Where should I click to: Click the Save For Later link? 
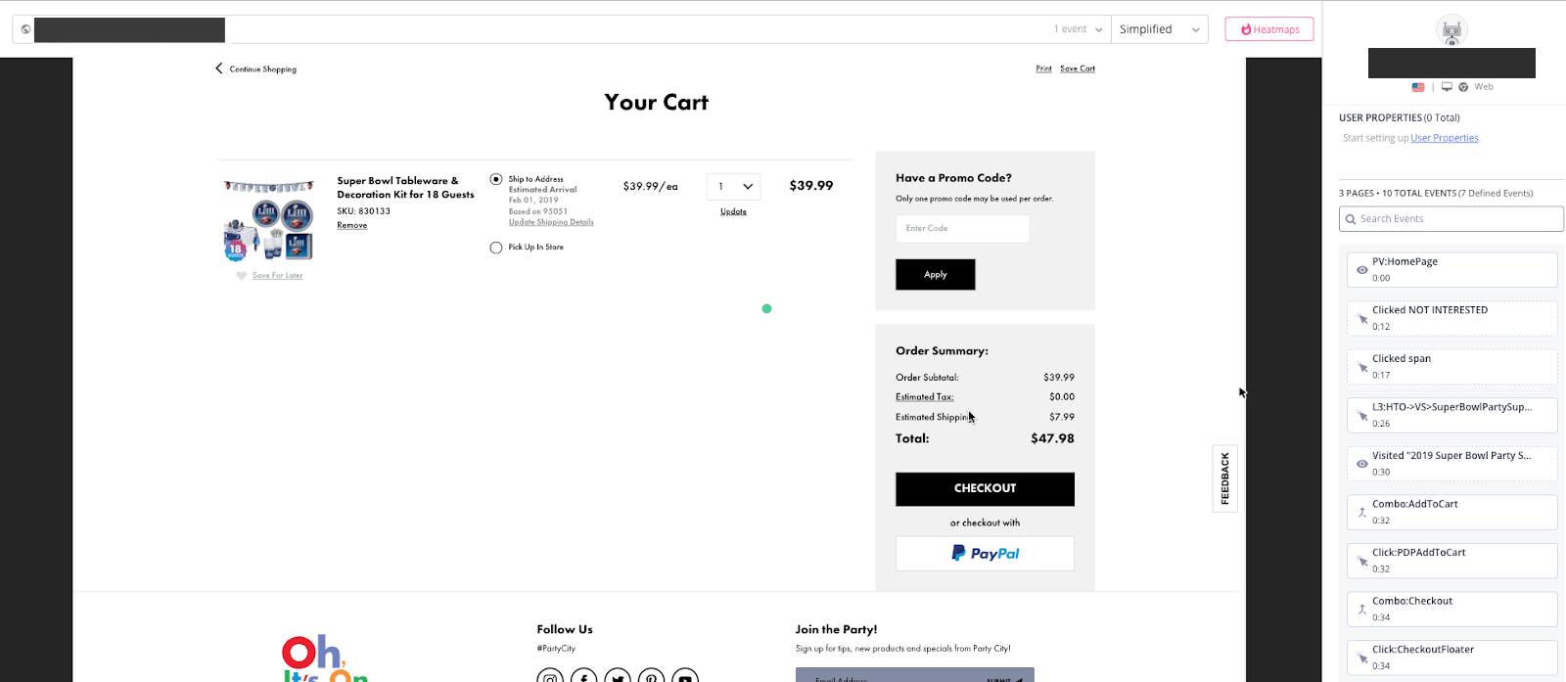pyautogui.click(x=278, y=276)
